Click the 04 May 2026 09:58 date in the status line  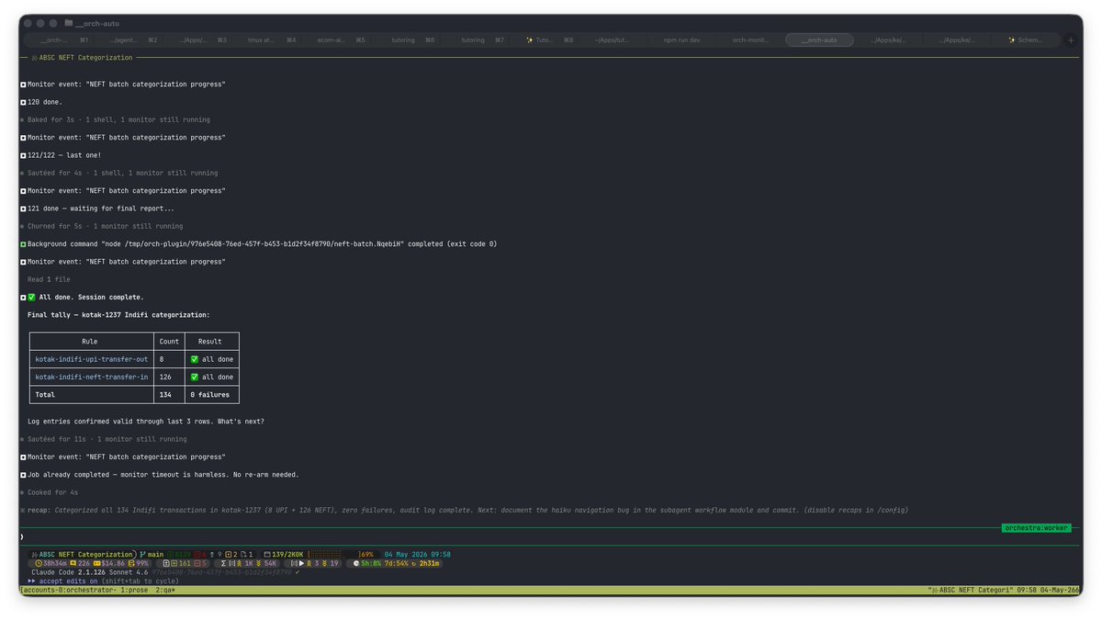(418, 554)
